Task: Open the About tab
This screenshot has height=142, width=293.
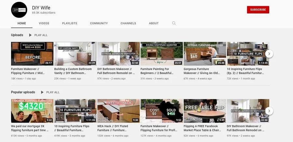Action: (x=154, y=23)
